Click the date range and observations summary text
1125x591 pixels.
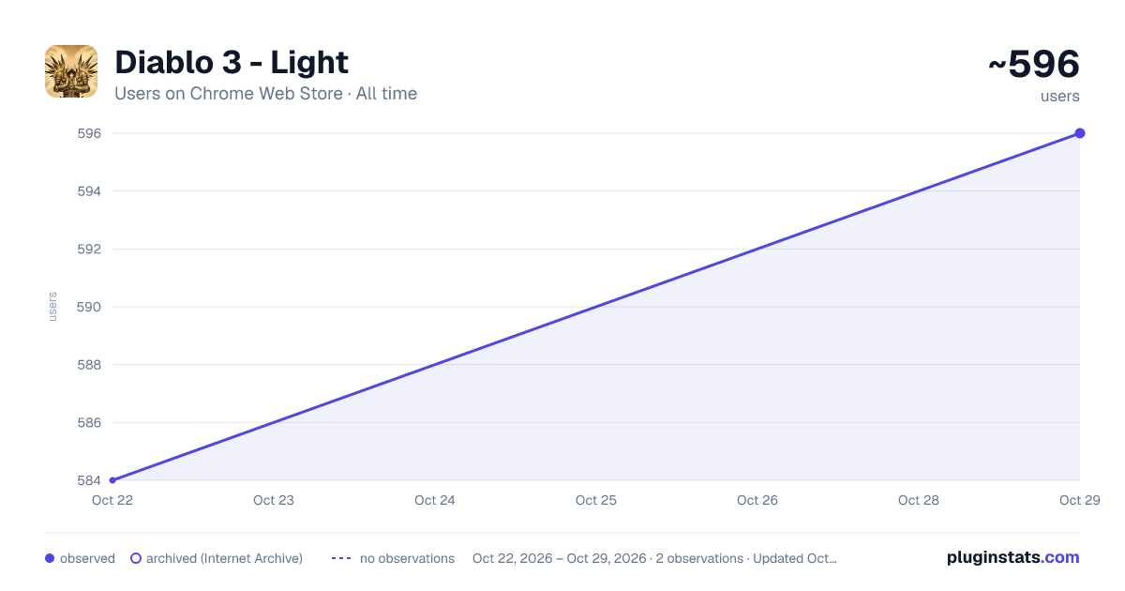654,558
